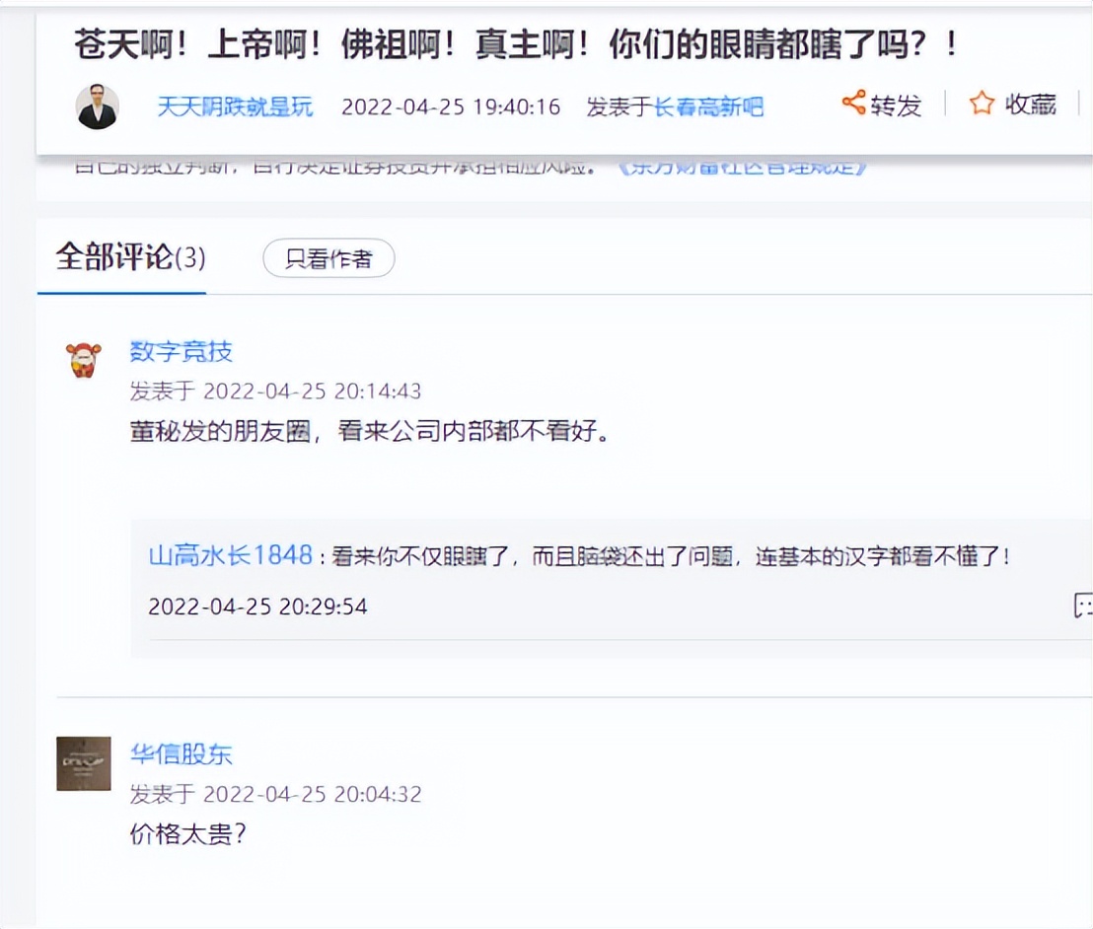Screen dimensions: 1093x929
Task: Click the 转发 share icon
Action: [854, 104]
